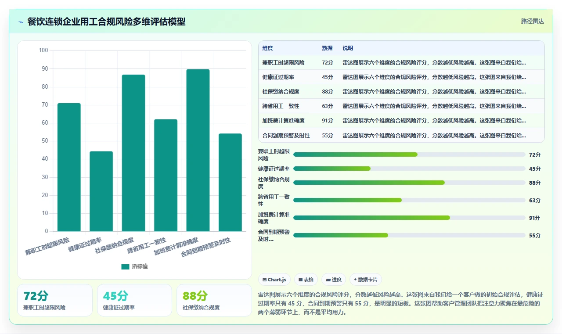562x334 pixels.
Task: Click the y-axis label 50
Action: point(45,141)
